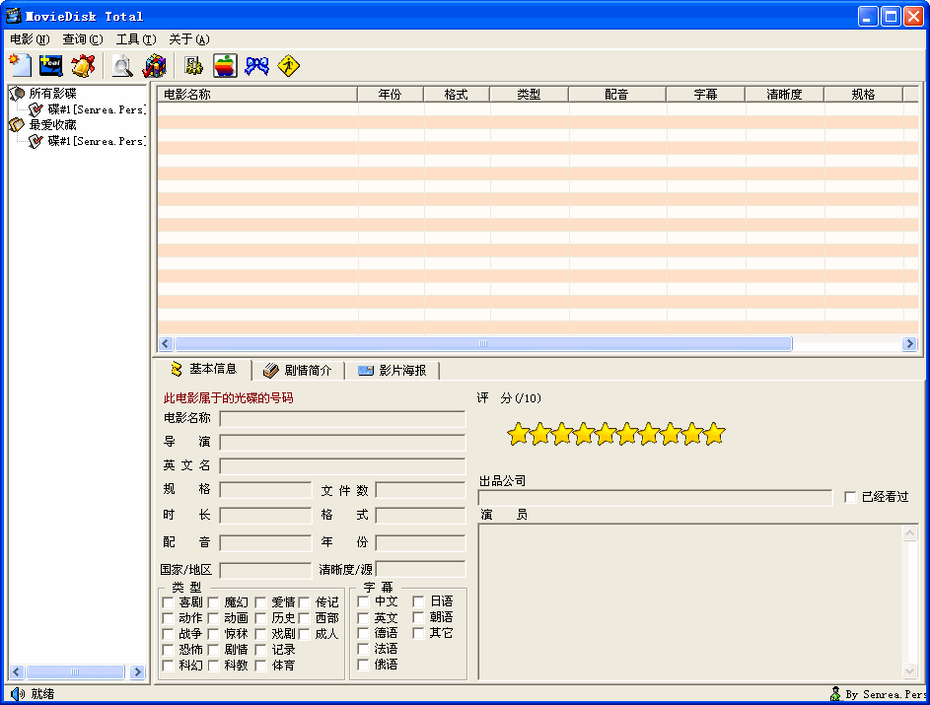
Task: Click the yellow pedestrian exit sign icon
Action: [x=289, y=65]
